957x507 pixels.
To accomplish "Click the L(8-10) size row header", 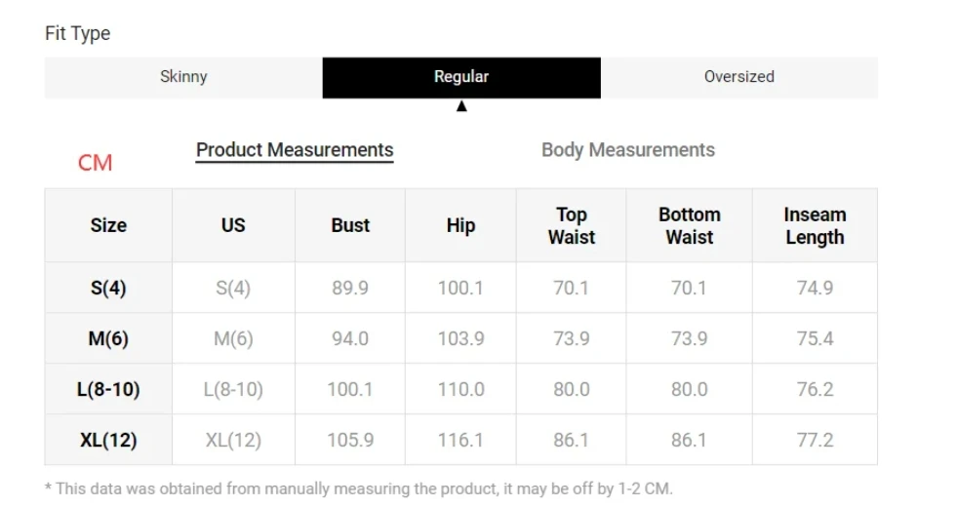I will pos(108,390).
